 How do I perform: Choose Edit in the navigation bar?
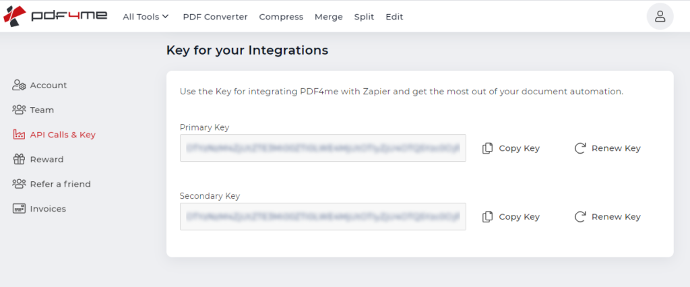coord(394,17)
